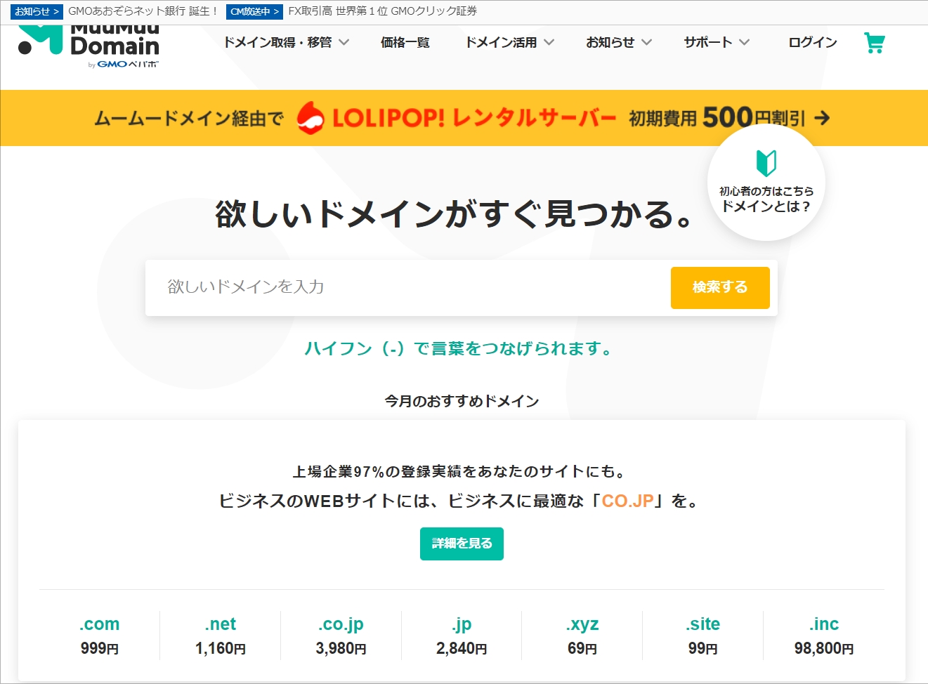928x684 pixels.
Task: Click the arrow at the banner's end
Action: (822, 118)
